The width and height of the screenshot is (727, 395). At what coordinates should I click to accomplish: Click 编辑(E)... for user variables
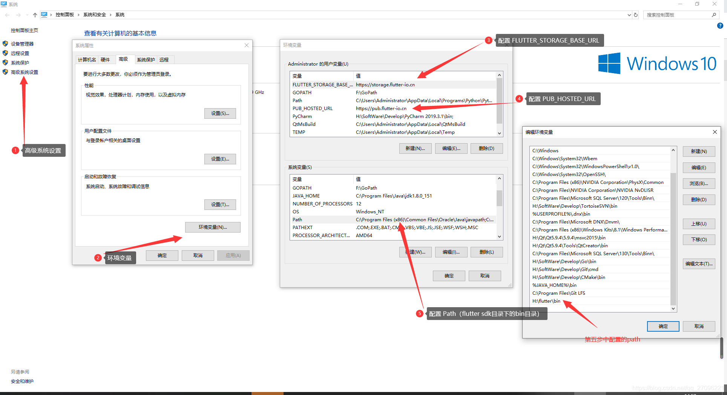point(451,148)
